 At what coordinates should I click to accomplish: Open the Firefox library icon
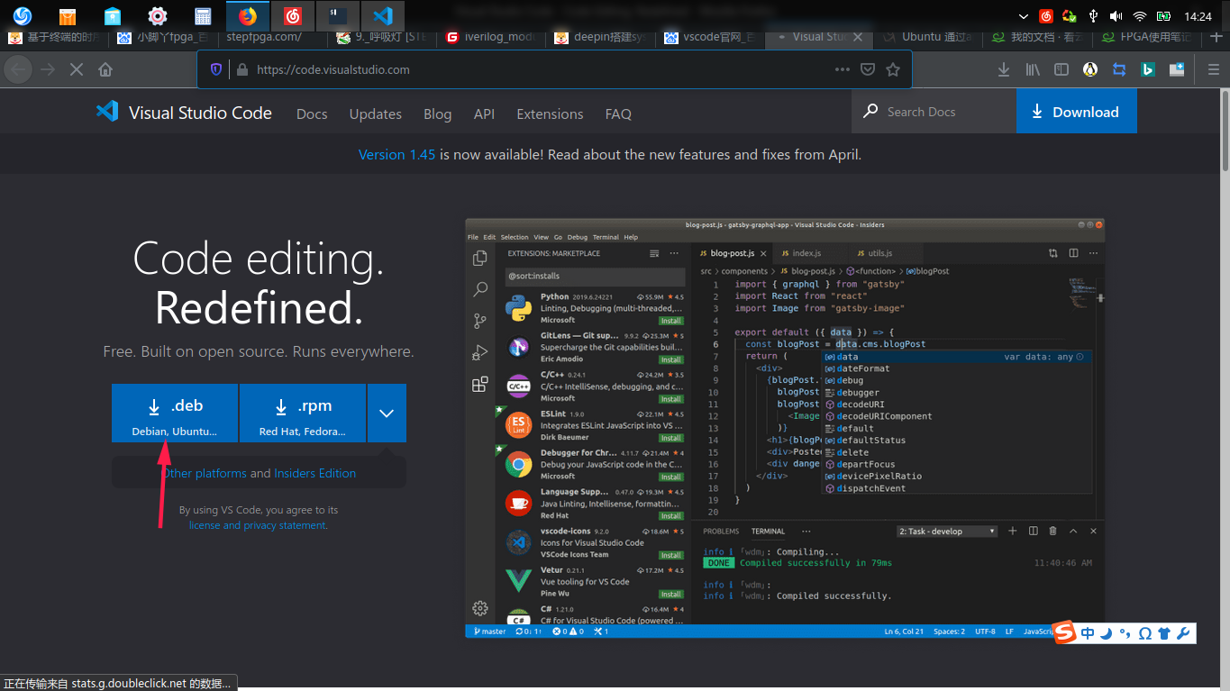pyautogui.click(x=1033, y=69)
